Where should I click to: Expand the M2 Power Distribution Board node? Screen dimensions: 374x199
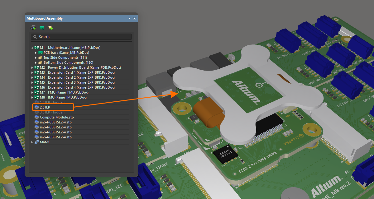pyautogui.click(x=32, y=67)
